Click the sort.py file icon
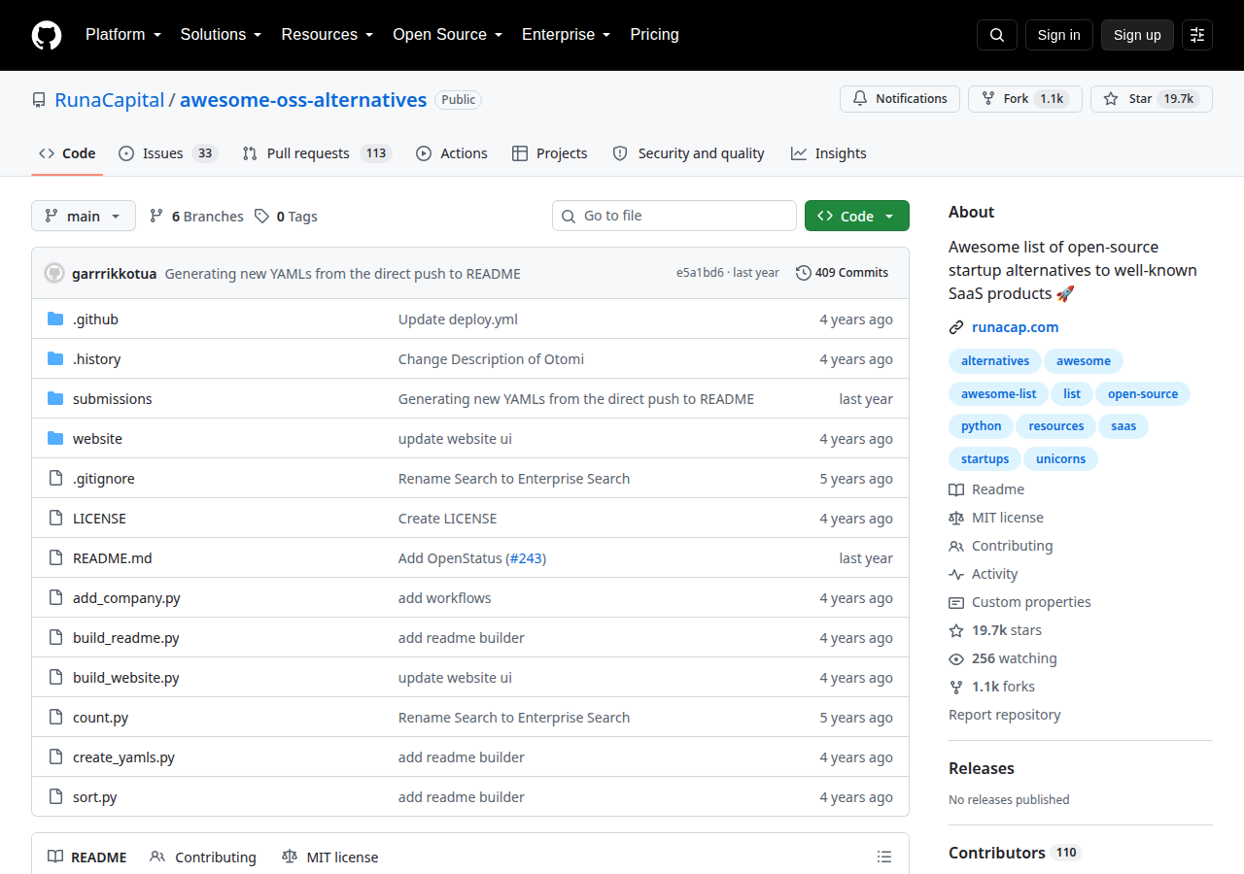 [x=55, y=797]
